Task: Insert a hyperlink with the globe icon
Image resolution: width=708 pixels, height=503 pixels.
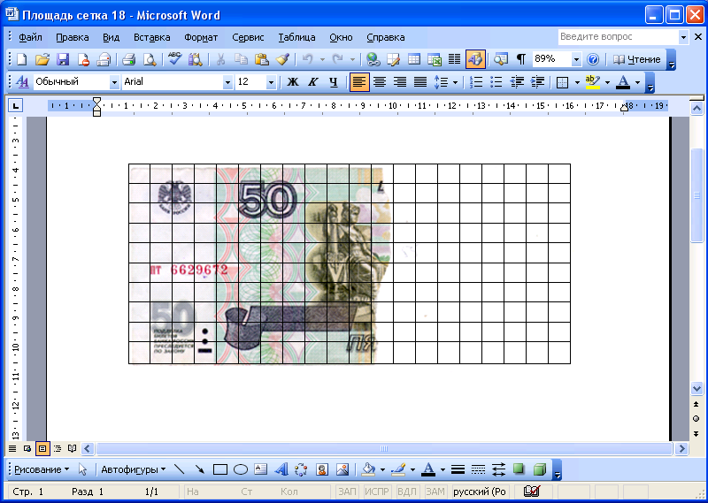Action: click(x=373, y=59)
